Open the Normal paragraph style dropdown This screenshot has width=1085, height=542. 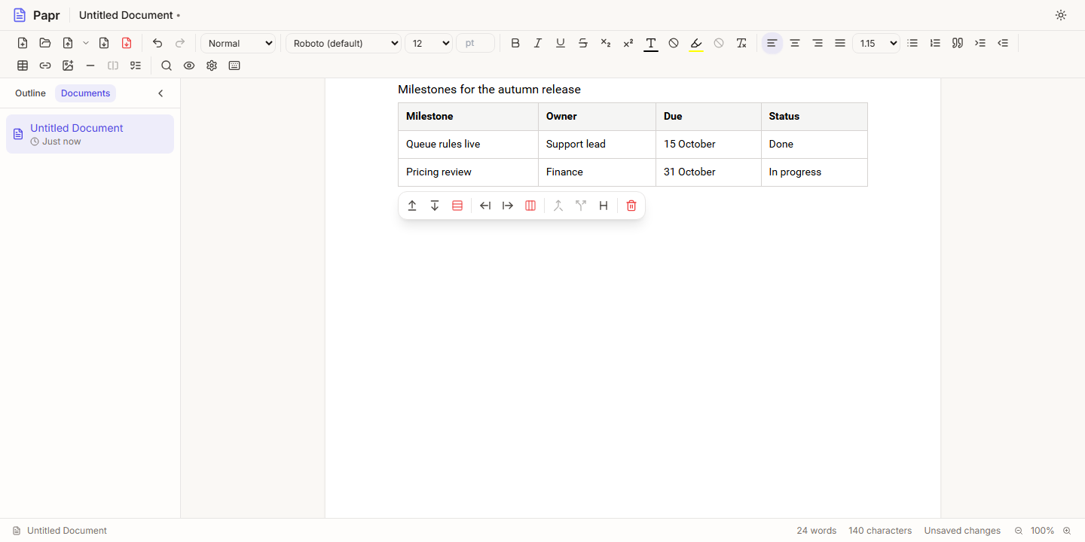[x=239, y=43]
